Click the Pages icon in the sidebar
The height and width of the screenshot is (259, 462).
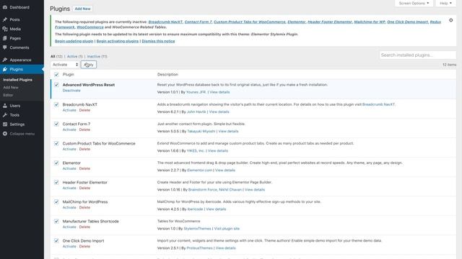5,38
